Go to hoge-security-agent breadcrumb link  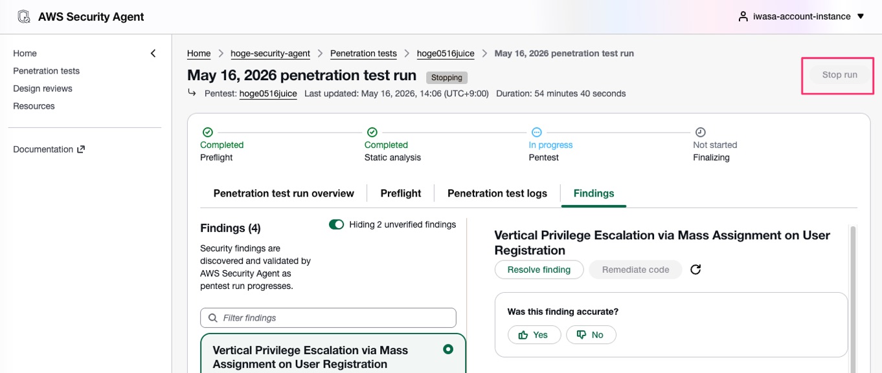pos(270,54)
